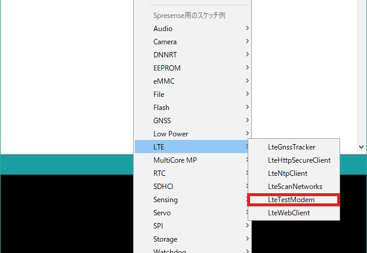This screenshot has height=253, width=367.
Task: Open the eMMC examples submenu
Action: (x=192, y=81)
